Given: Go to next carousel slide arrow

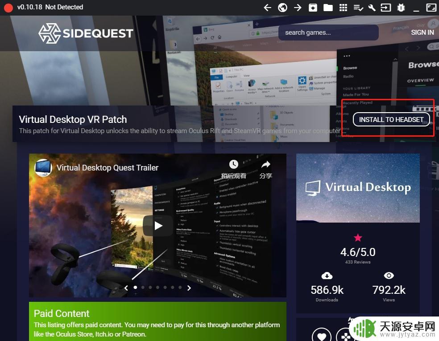Looking at the screenshot, I should click(x=189, y=288).
